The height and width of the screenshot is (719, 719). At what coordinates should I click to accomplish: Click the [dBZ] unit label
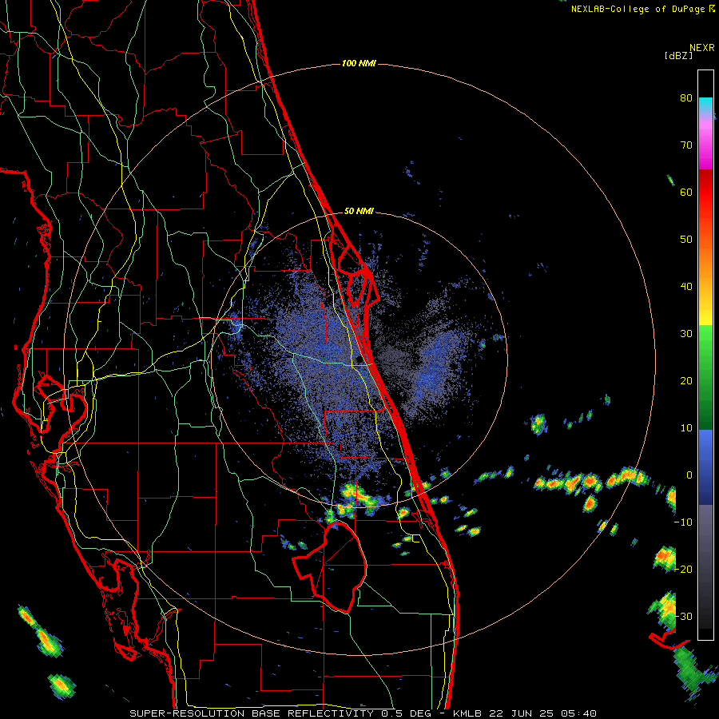coord(678,56)
